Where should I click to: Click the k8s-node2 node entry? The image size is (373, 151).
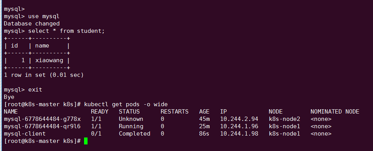285,119
